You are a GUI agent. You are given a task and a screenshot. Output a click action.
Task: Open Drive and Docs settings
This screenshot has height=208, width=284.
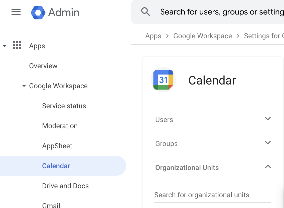pyautogui.click(x=65, y=186)
